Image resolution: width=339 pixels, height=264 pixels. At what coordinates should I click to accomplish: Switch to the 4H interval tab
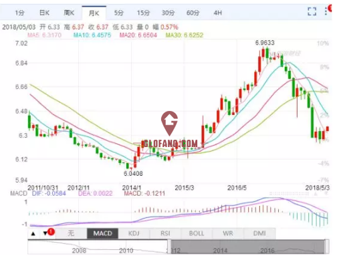[x=217, y=13]
